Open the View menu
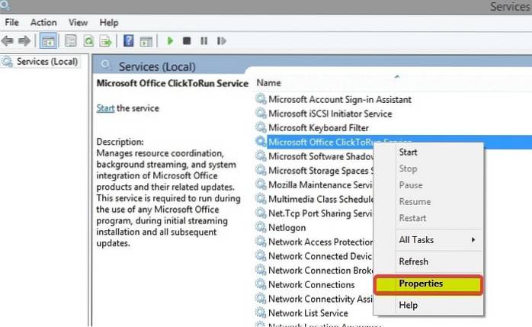The height and width of the screenshot is (327, 532). [x=79, y=23]
